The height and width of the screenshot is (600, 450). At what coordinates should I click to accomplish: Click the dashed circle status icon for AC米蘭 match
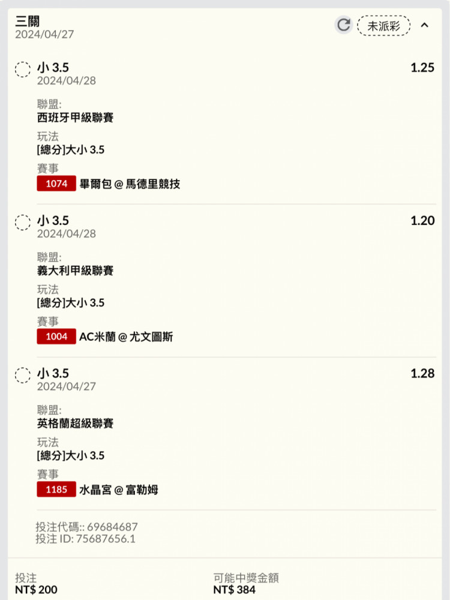23,223
